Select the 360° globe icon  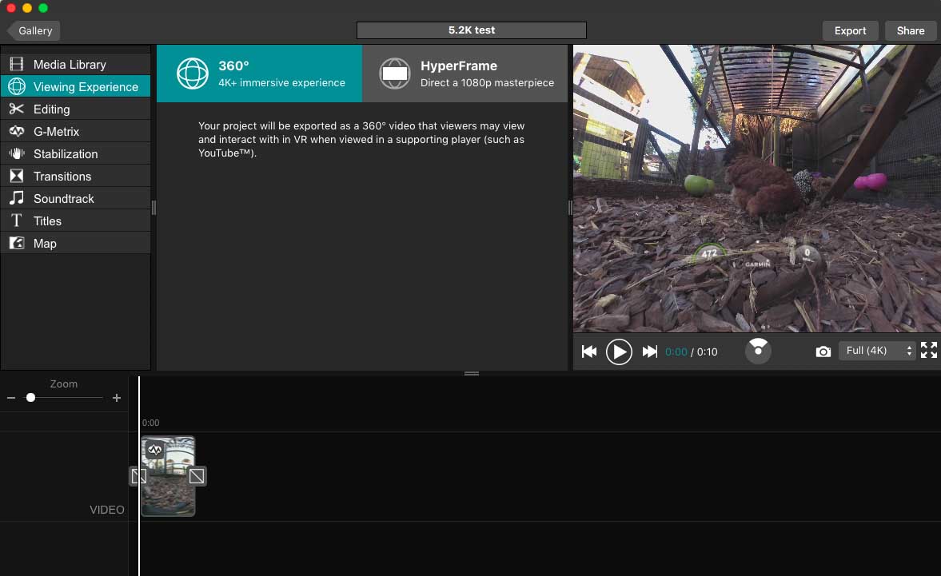pyautogui.click(x=193, y=73)
